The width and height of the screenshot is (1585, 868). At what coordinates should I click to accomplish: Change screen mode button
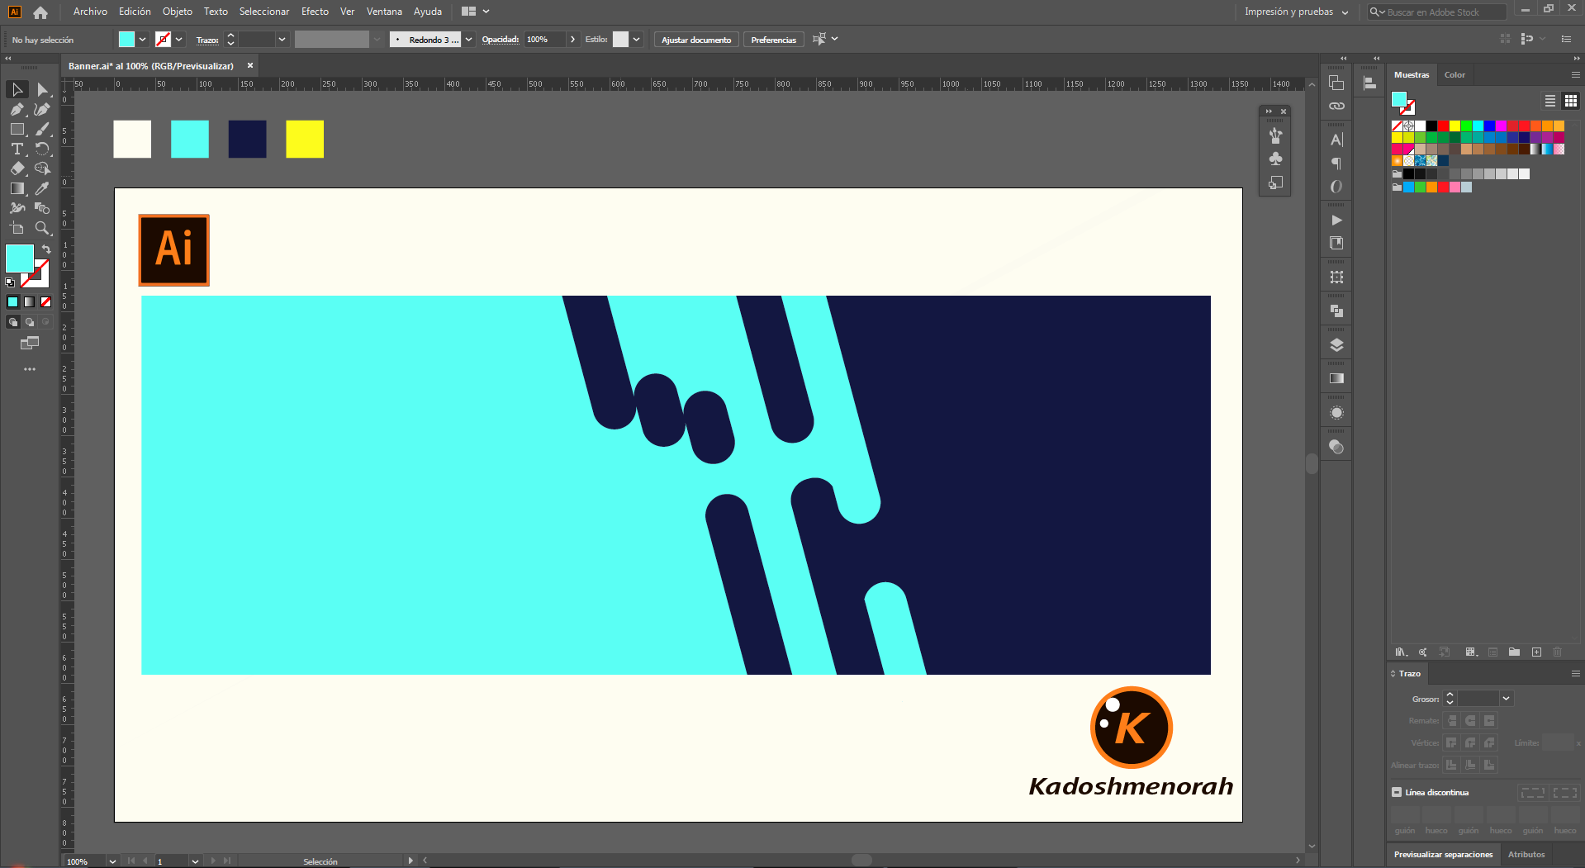pos(30,343)
